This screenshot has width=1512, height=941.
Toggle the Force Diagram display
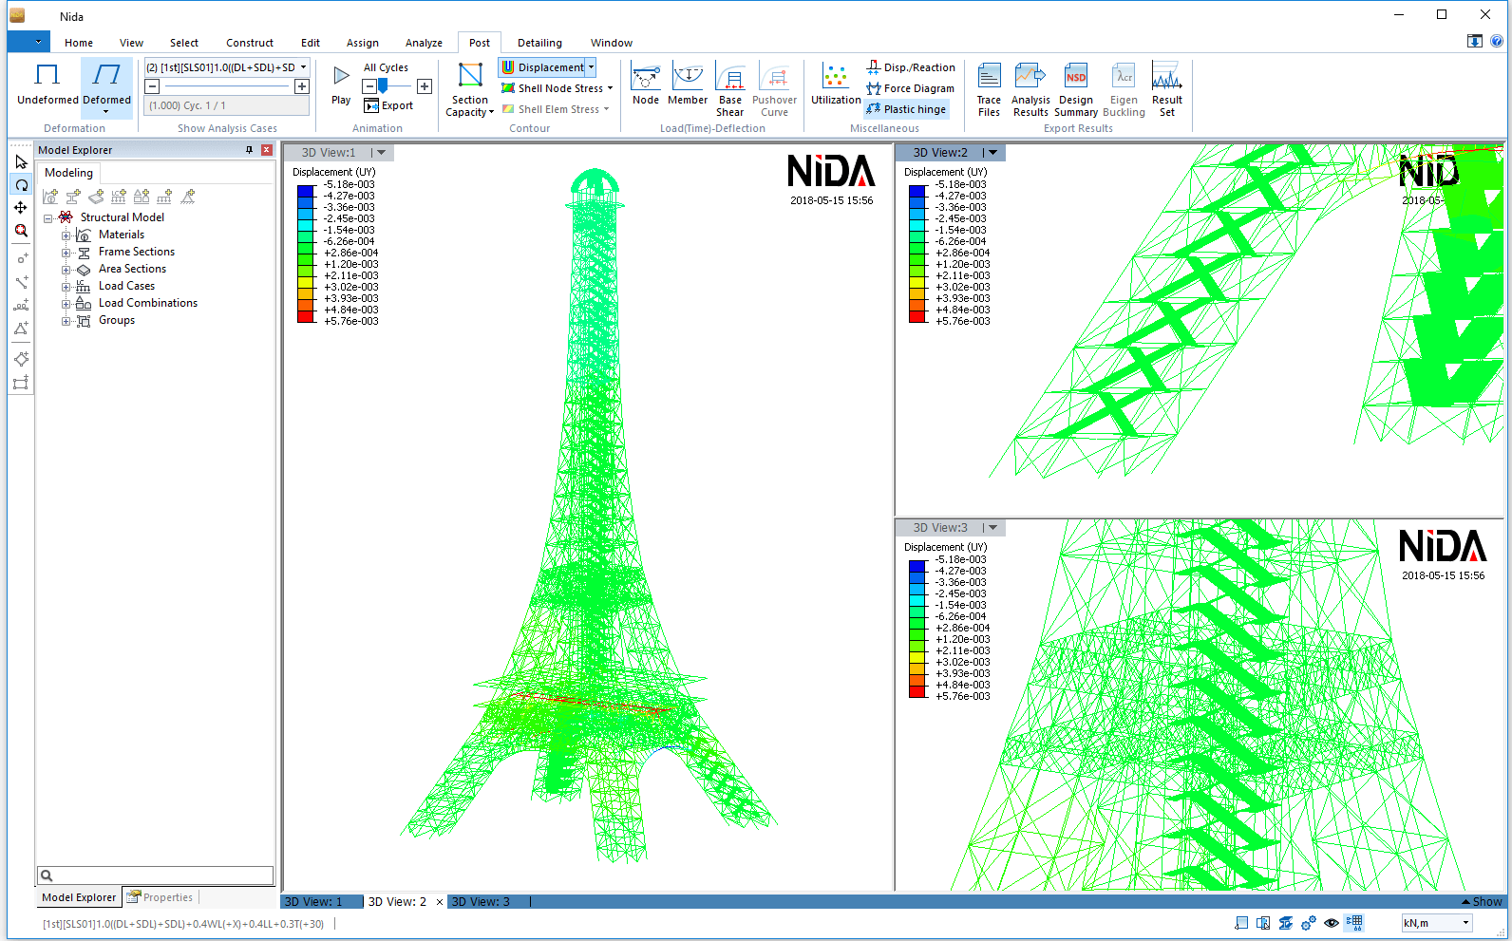(910, 88)
